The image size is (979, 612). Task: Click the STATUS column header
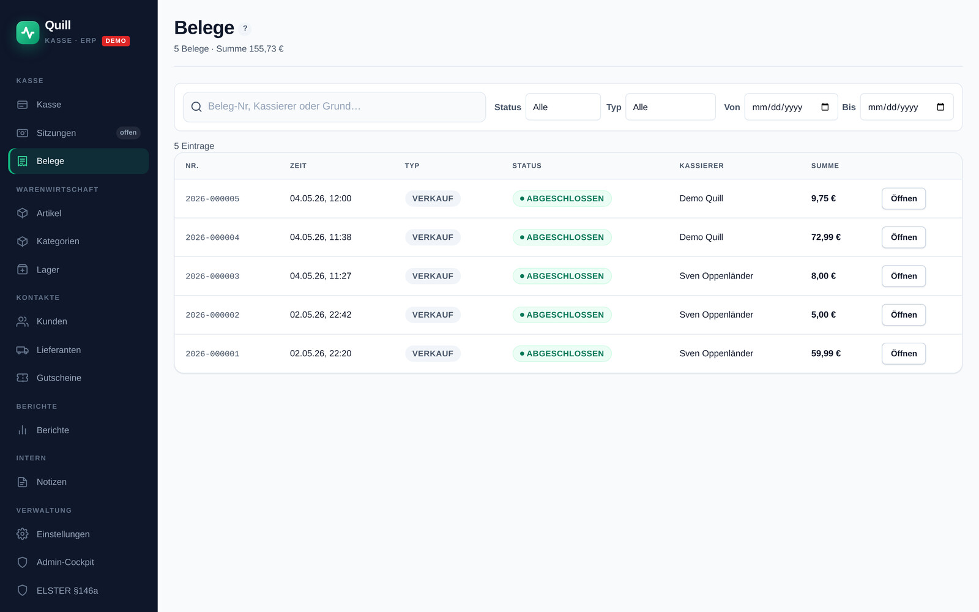tap(527, 166)
